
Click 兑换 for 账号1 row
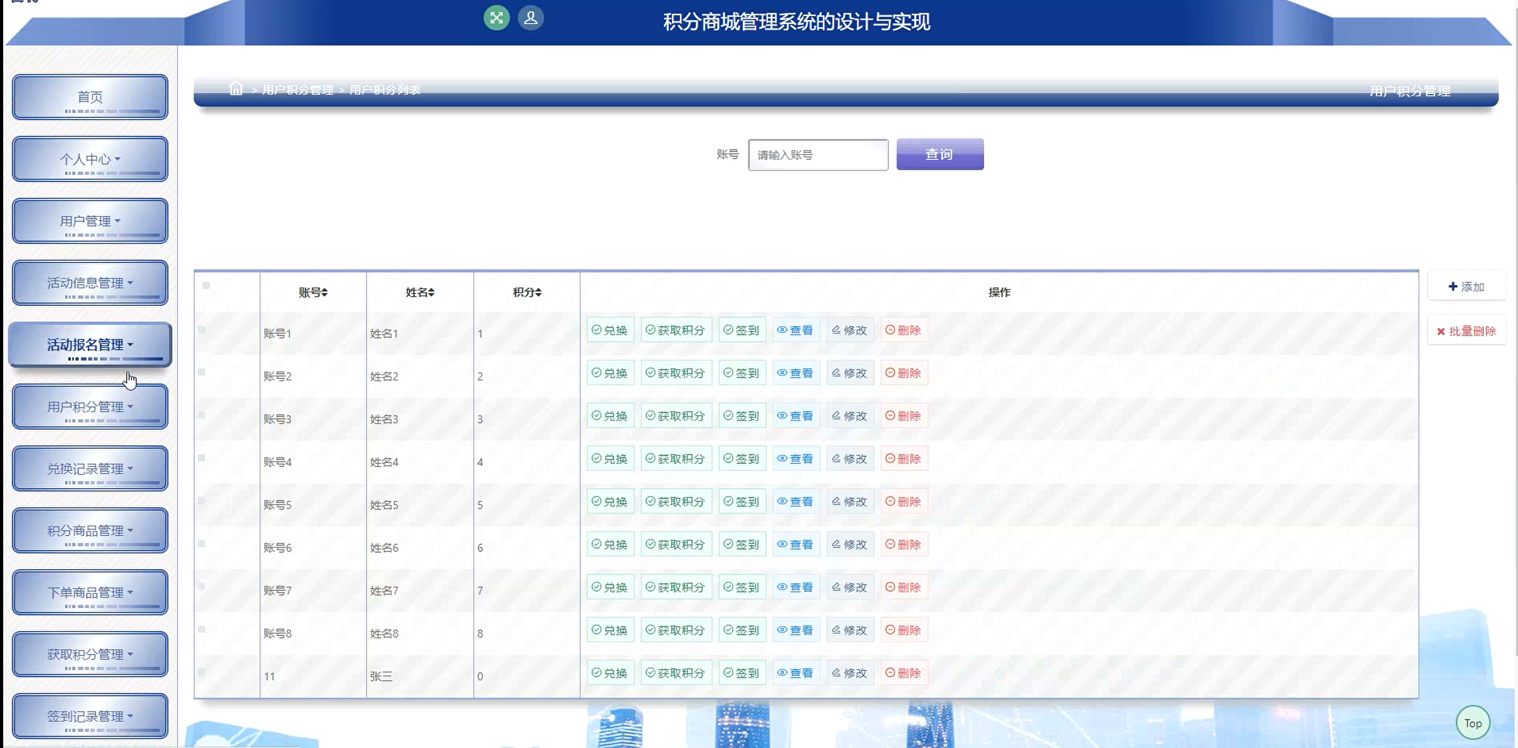610,330
